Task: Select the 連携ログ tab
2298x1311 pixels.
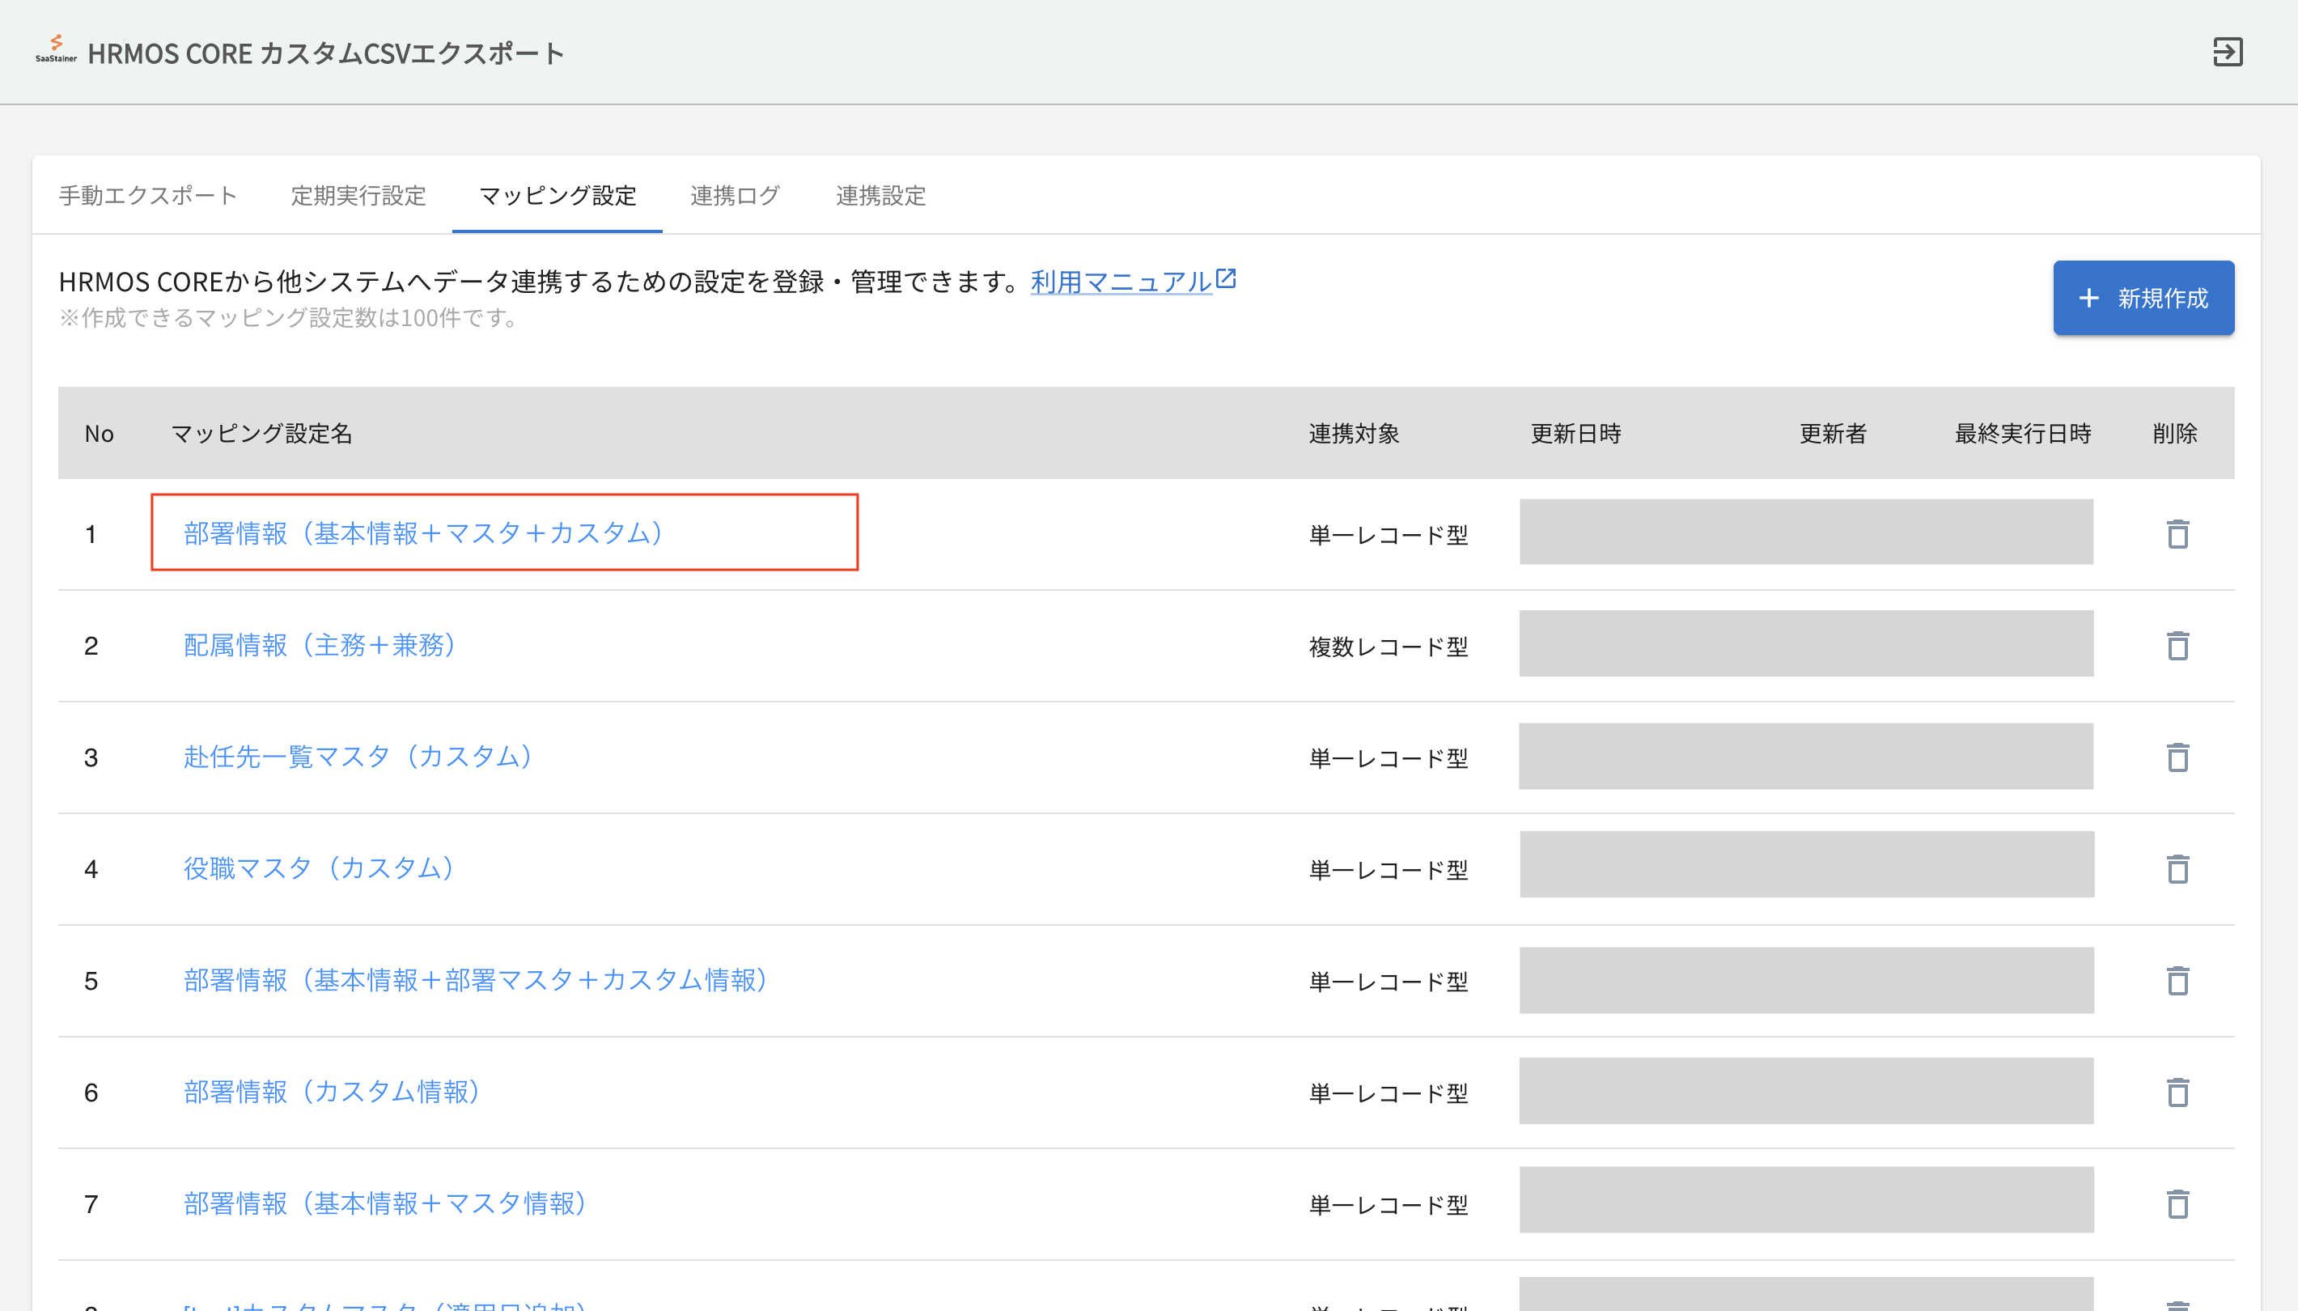Action: coord(735,195)
